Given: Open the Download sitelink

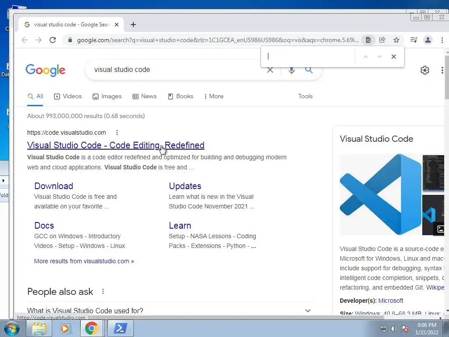Looking at the screenshot, I should 54,186.
